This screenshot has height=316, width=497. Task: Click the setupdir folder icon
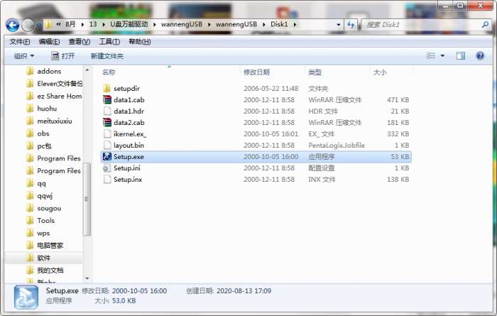click(x=107, y=89)
